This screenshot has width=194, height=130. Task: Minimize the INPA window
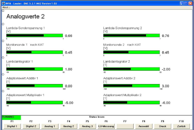click(x=182, y=3)
